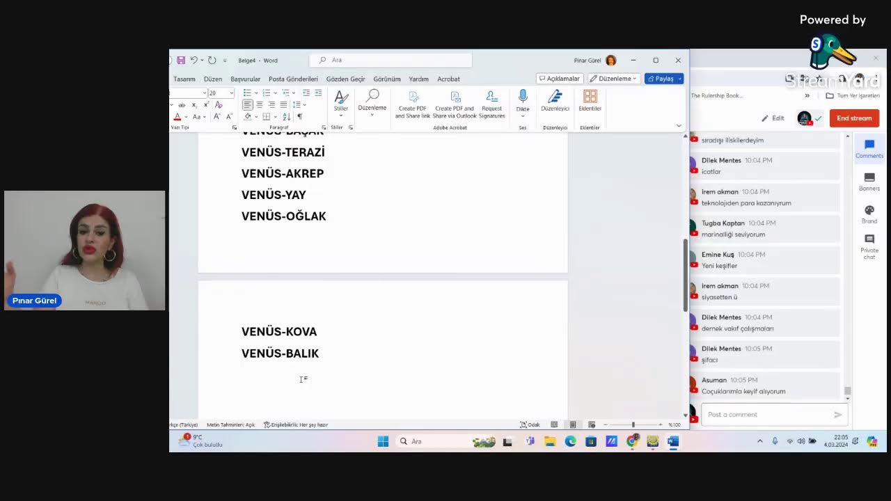Toggle strikethrough formatting

click(182, 104)
